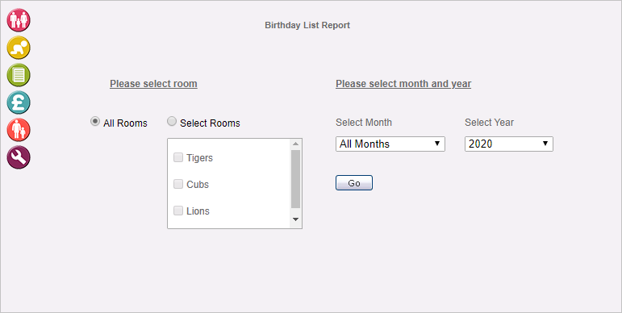Select the All Rooms radio button
Screen dimensions: 622x313
[x=95, y=121]
